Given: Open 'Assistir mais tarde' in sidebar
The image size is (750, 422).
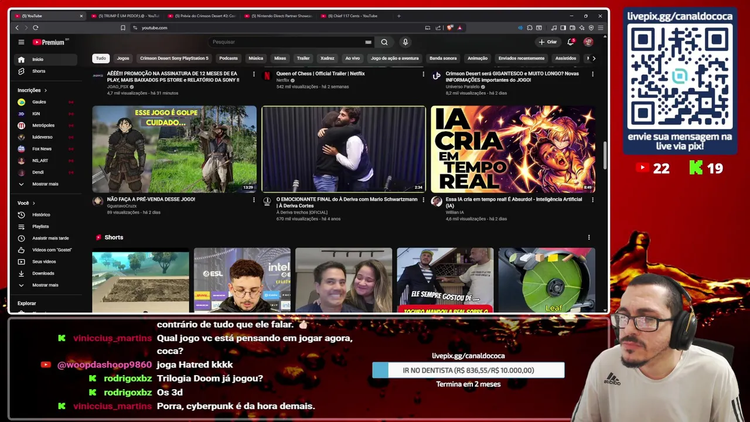Looking at the screenshot, I should click(x=46, y=238).
